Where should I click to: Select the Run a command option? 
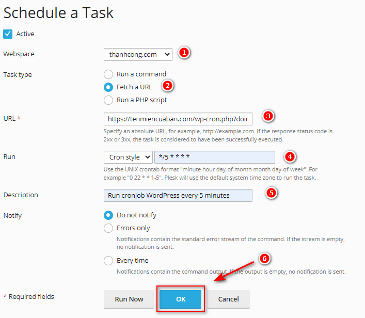click(108, 74)
